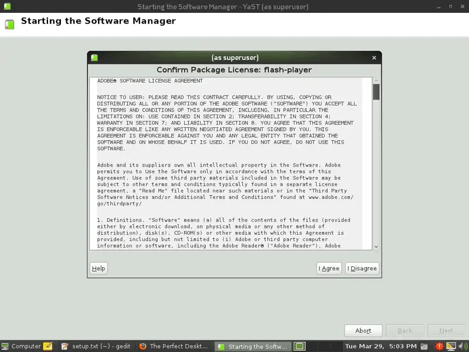Click the I Agree button

point(329,269)
